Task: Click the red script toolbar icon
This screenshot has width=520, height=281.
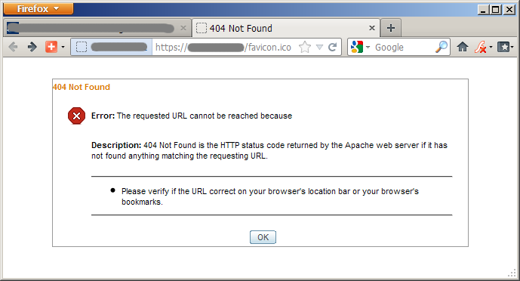Action: [480, 47]
